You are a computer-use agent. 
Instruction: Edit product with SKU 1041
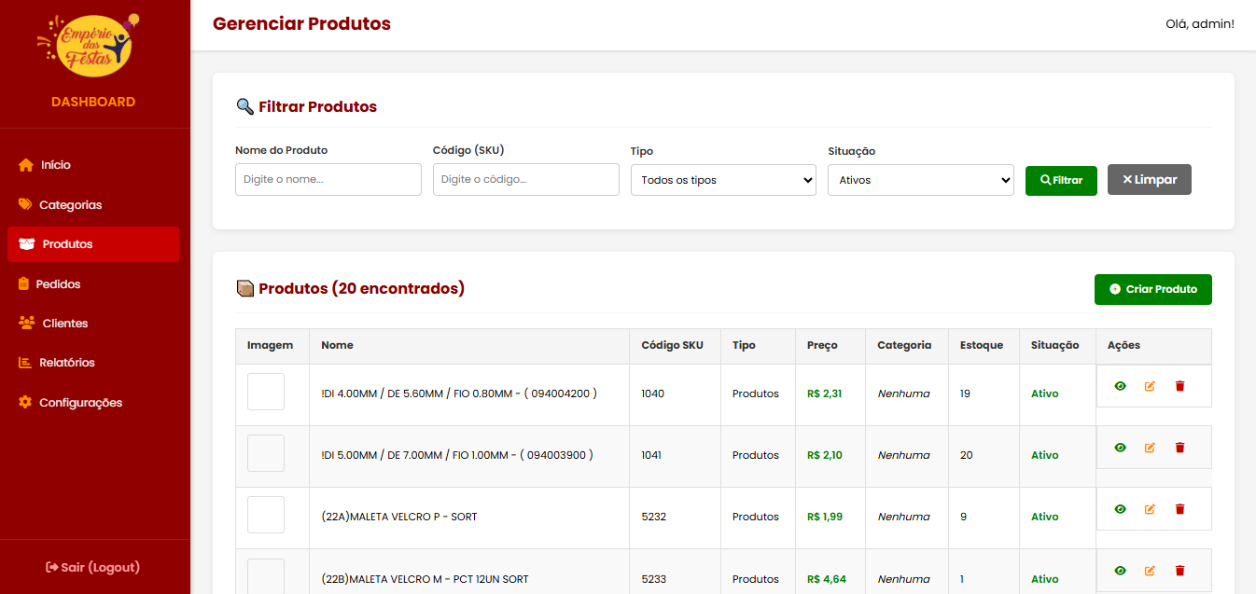point(1150,448)
